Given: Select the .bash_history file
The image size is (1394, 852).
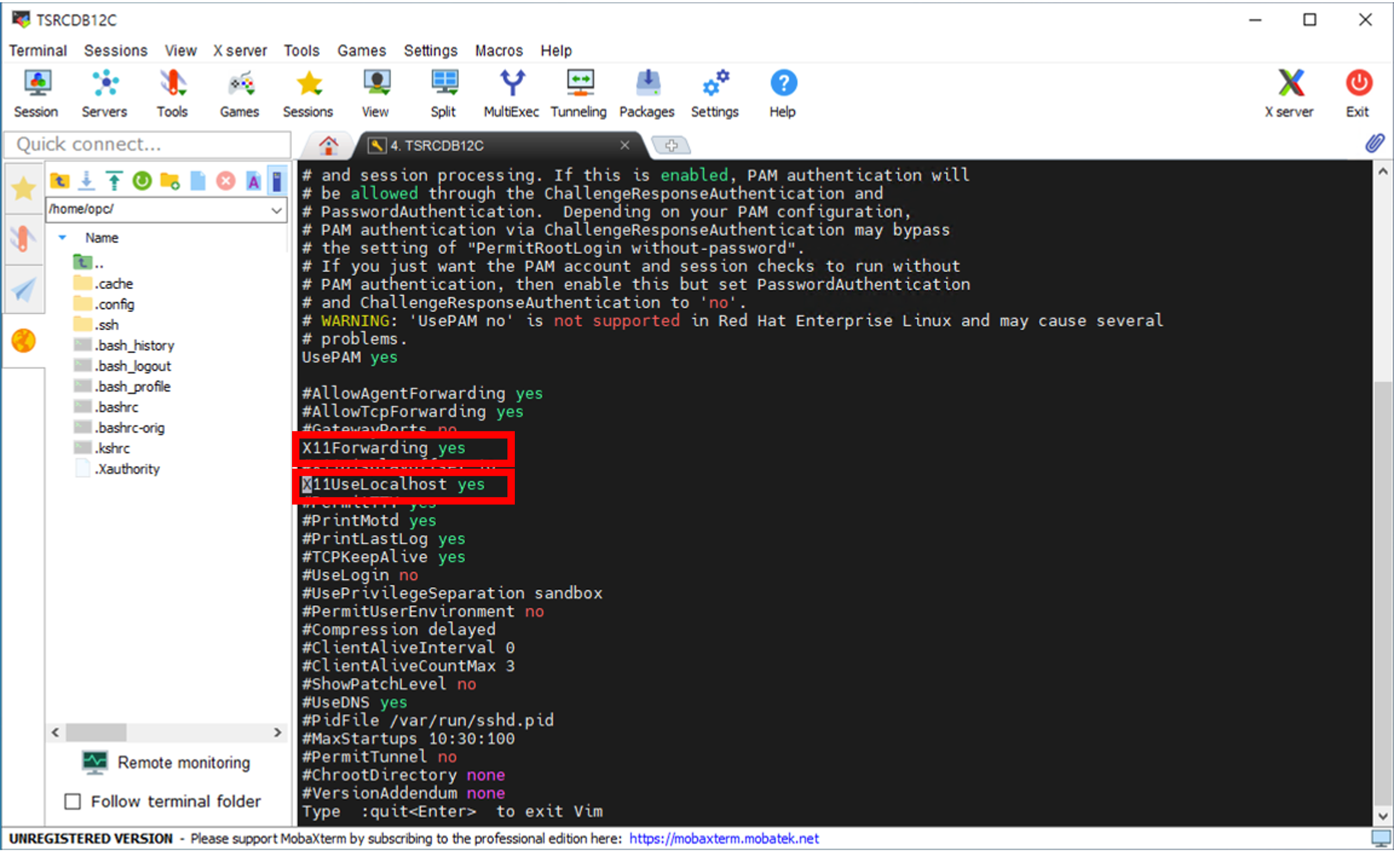Looking at the screenshot, I should click(125, 345).
